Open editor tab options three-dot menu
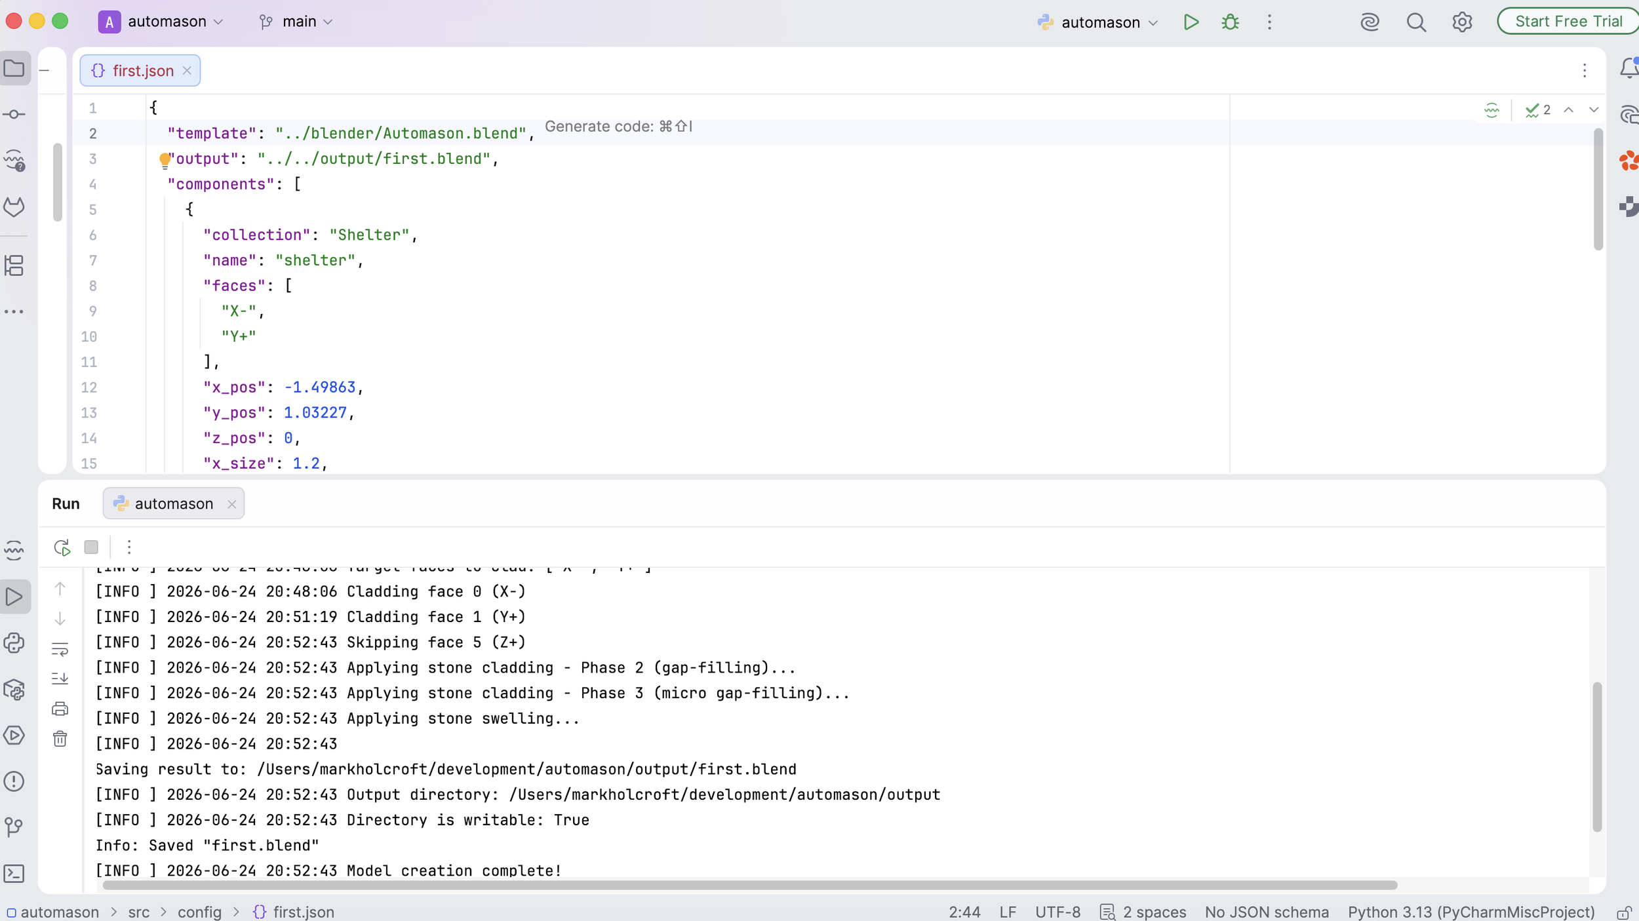1639x921 pixels. [1585, 71]
